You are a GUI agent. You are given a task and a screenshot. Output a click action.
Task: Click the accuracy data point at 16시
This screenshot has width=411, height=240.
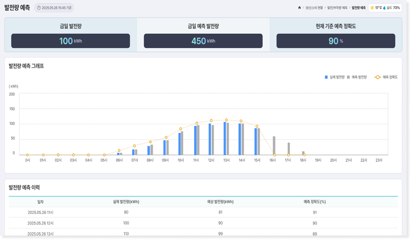click(x=275, y=155)
